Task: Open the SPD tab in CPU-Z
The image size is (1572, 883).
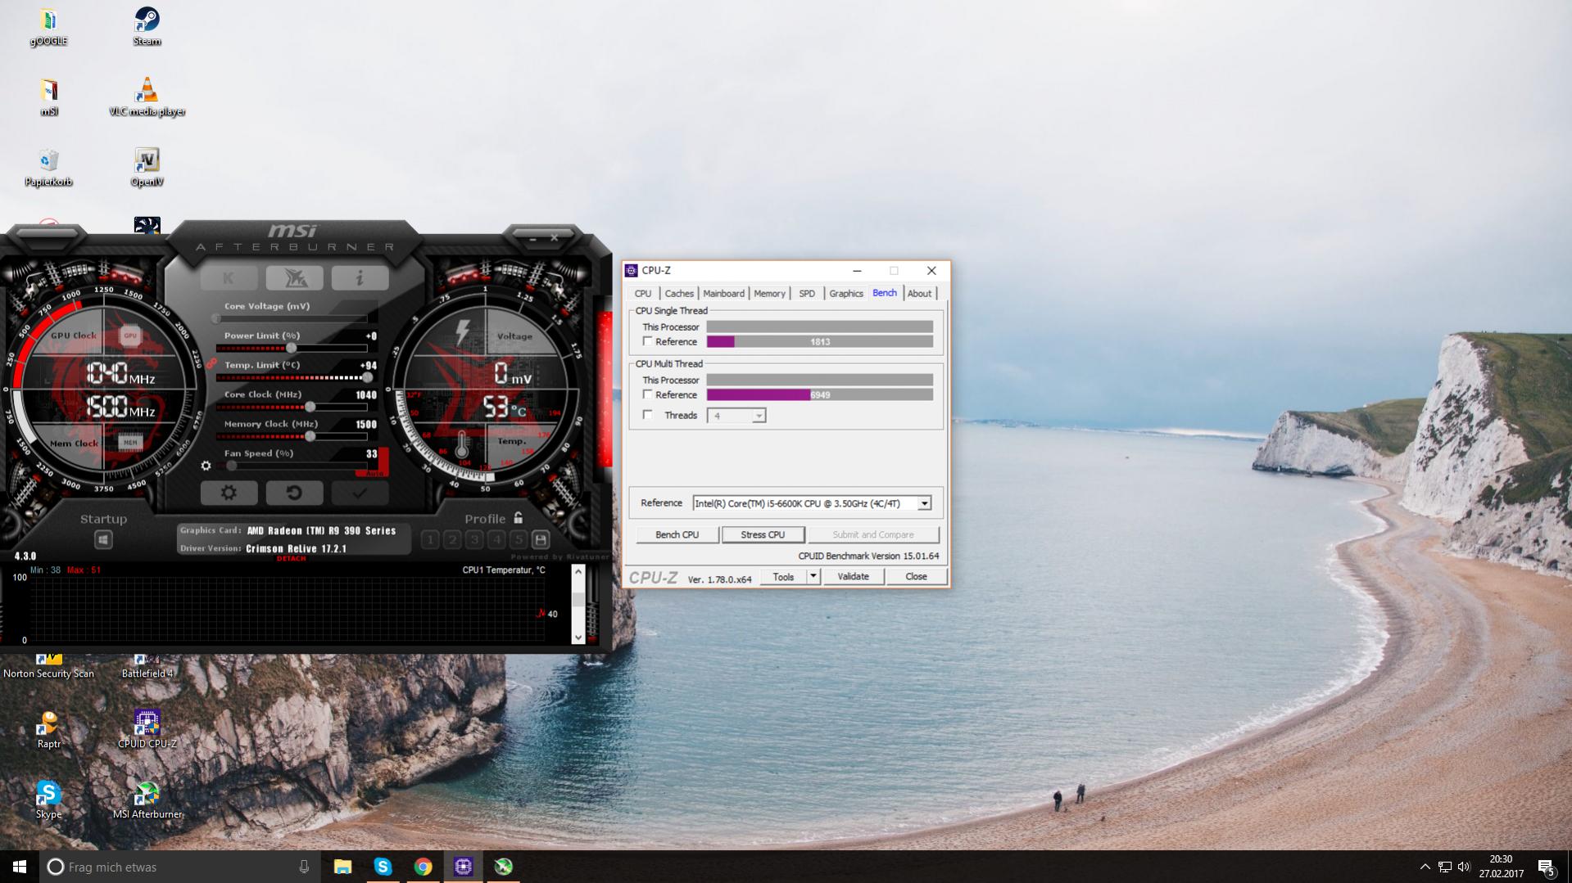Action: 807,294
